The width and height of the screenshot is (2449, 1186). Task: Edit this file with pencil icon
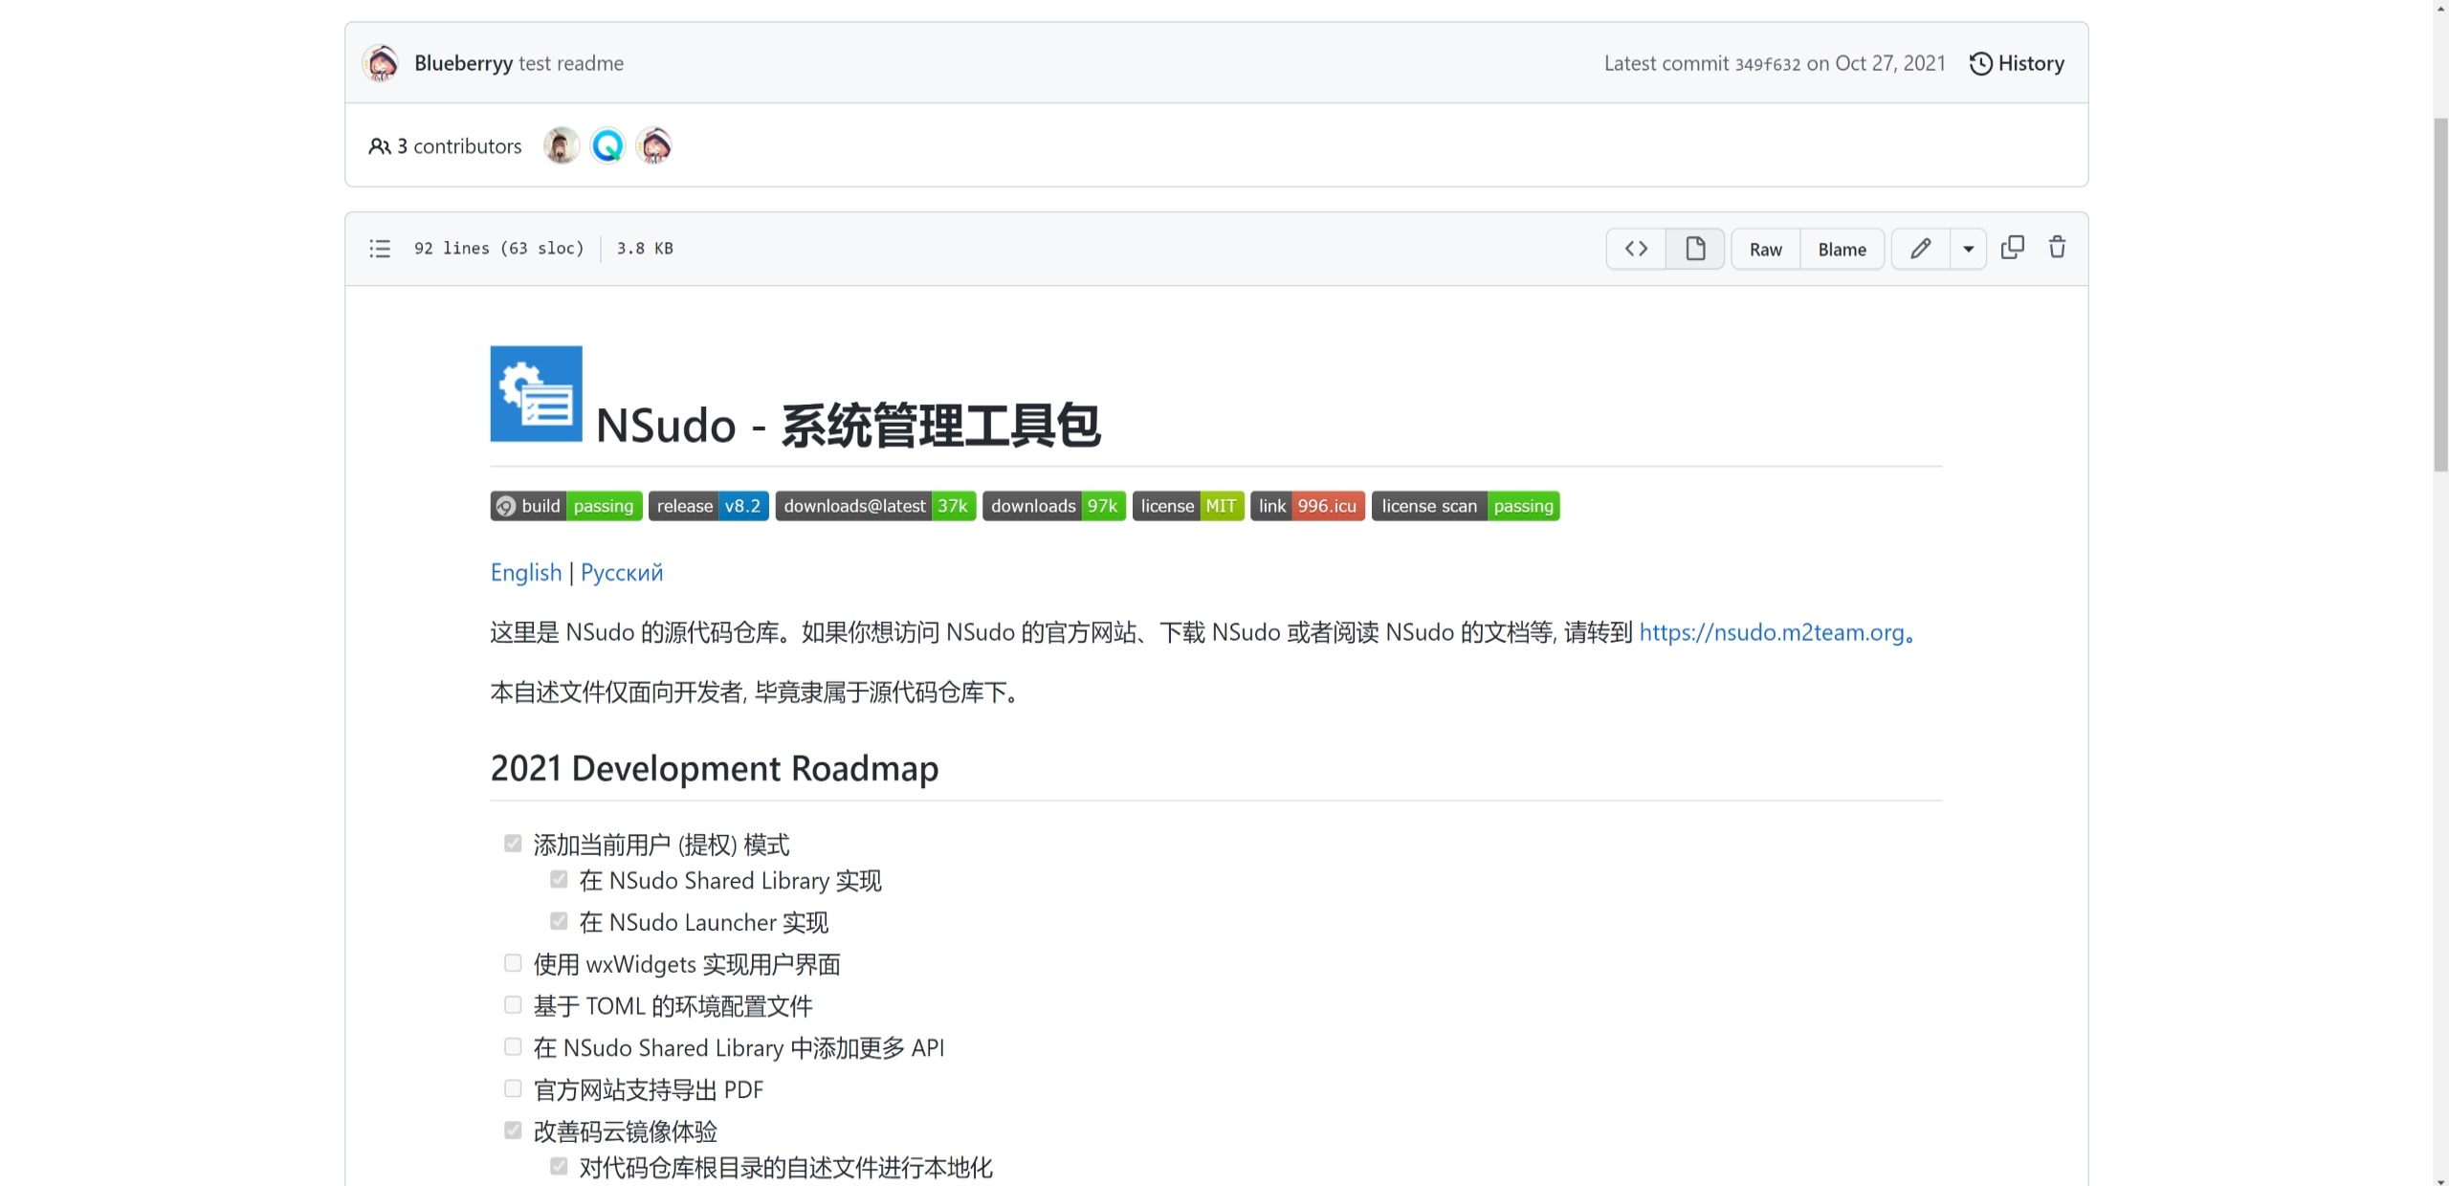[1920, 249]
